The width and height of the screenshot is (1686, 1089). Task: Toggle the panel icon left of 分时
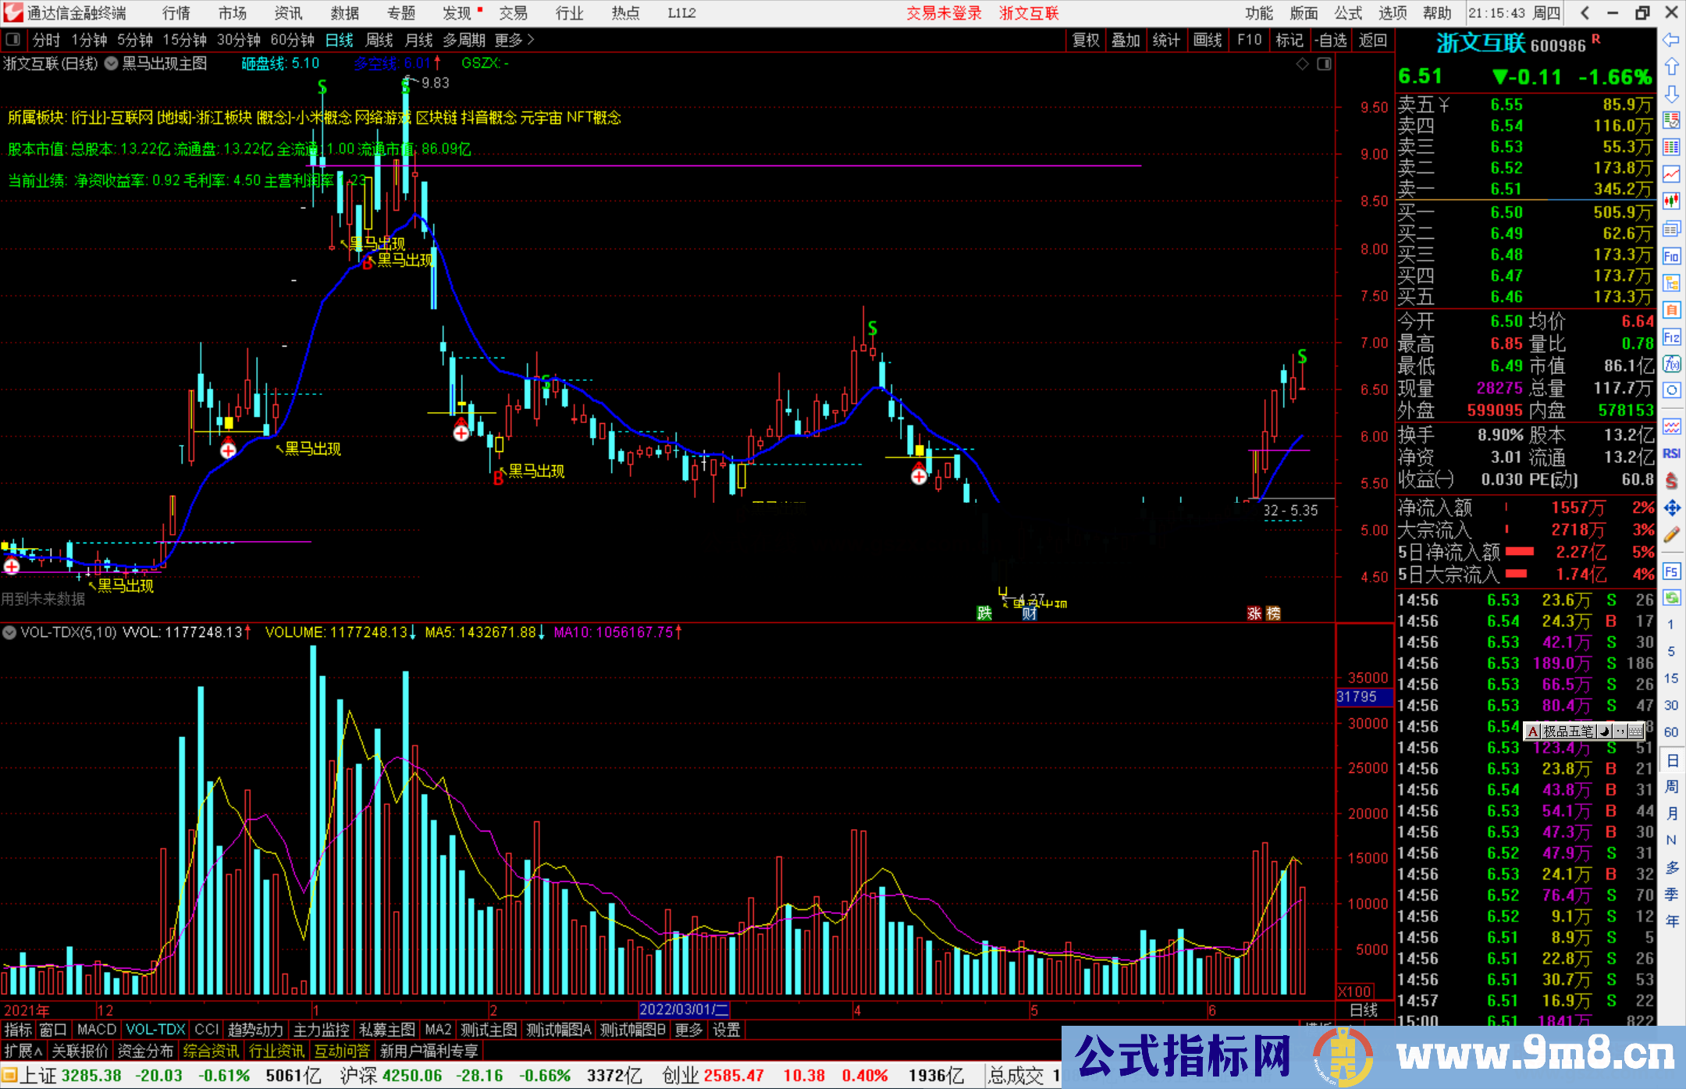pyautogui.click(x=13, y=40)
